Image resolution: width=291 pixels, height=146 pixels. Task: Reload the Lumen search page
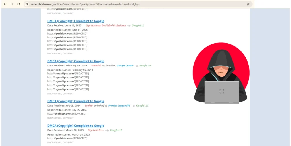tap(19, 4)
